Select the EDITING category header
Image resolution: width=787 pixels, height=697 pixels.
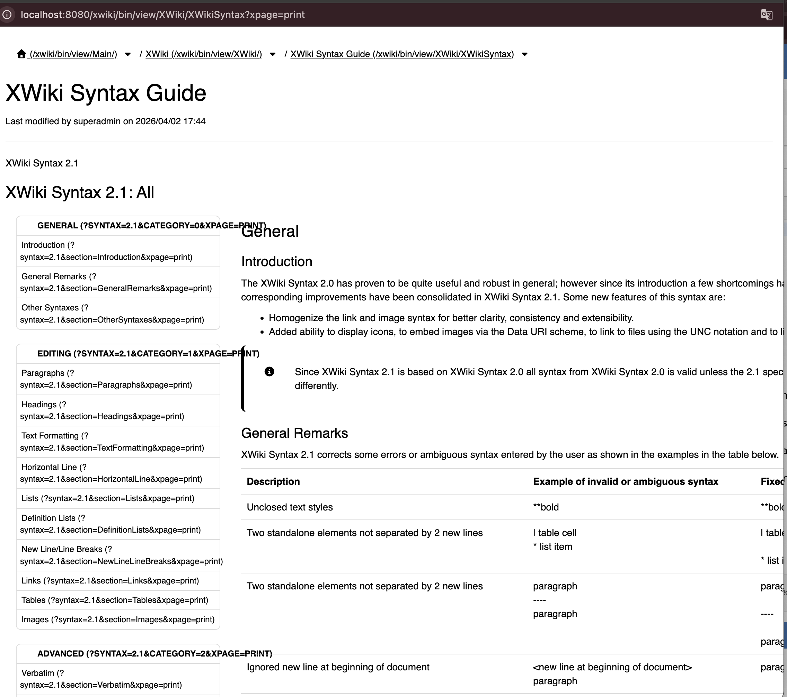[148, 353]
